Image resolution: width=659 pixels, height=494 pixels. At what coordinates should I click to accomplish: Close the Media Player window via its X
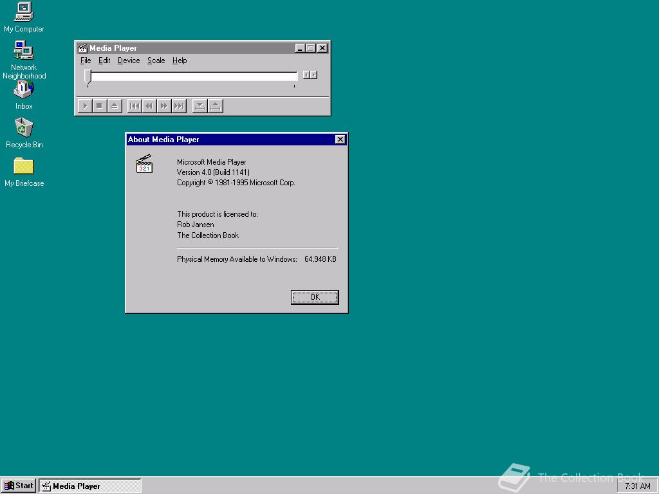pyautogui.click(x=322, y=48)
